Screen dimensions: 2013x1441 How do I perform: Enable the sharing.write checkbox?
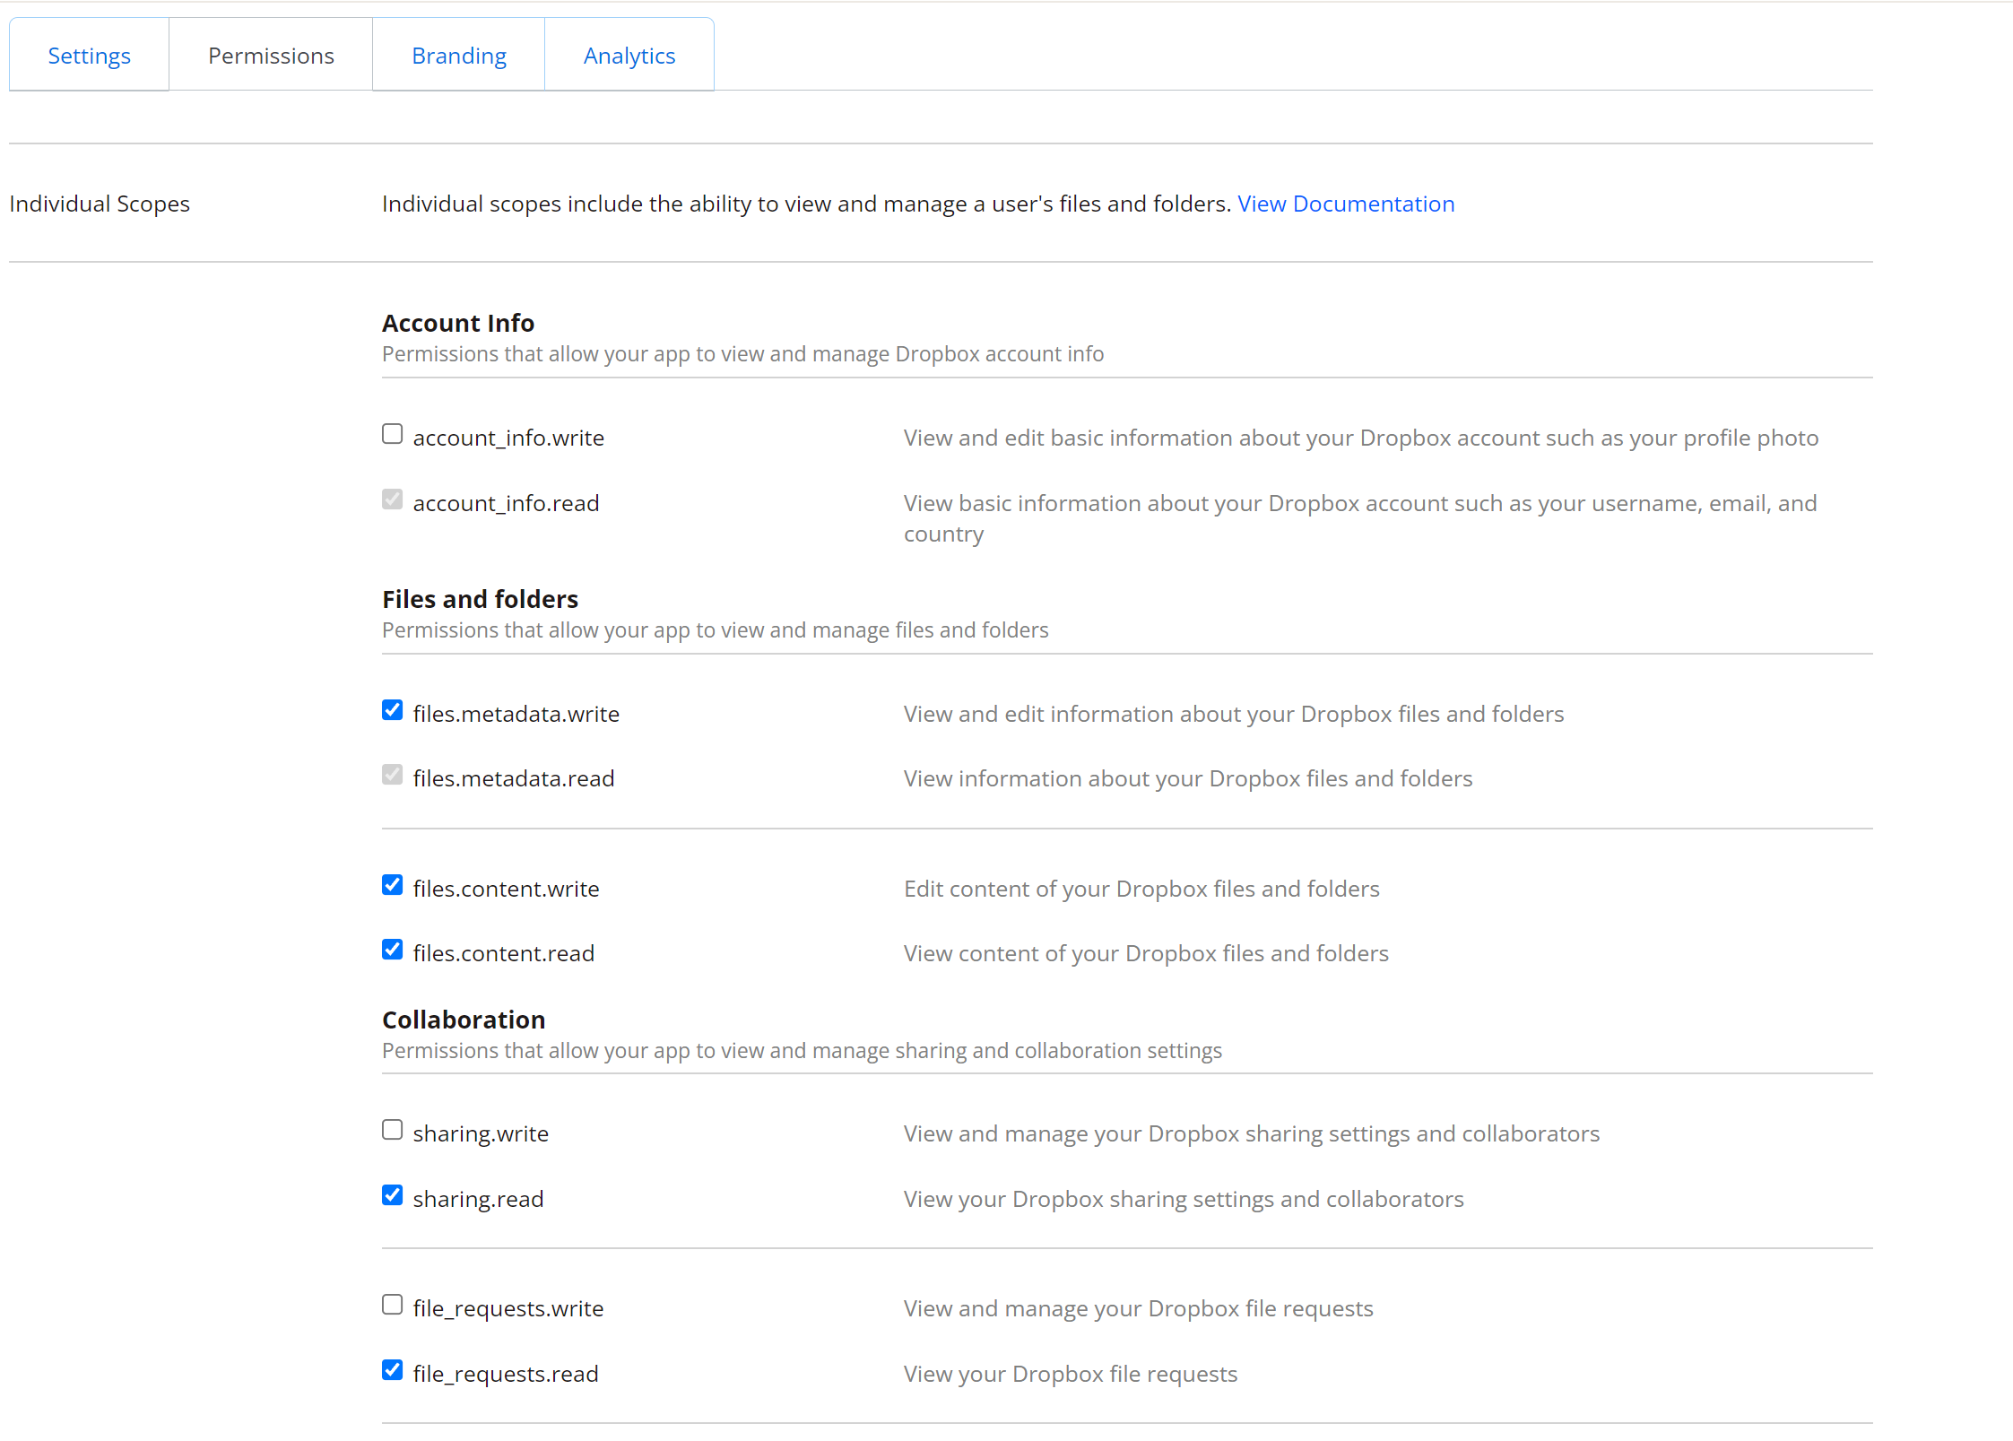point(392,1130)
